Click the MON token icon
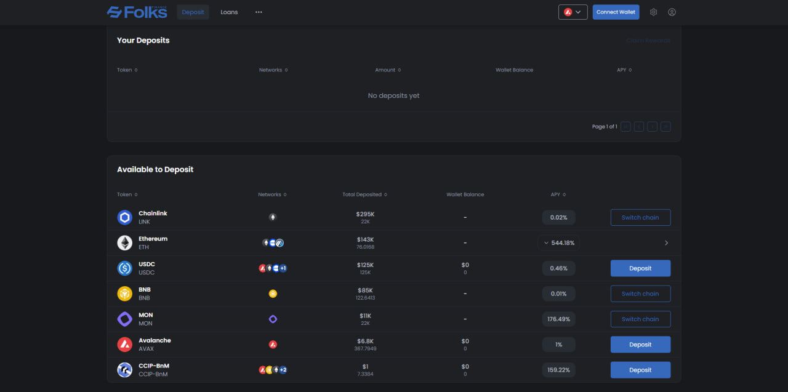The image size is (788, 392). point(125,319)
